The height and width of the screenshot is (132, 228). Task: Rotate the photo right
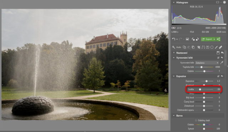pyautogui.click(x=197, y=39)
